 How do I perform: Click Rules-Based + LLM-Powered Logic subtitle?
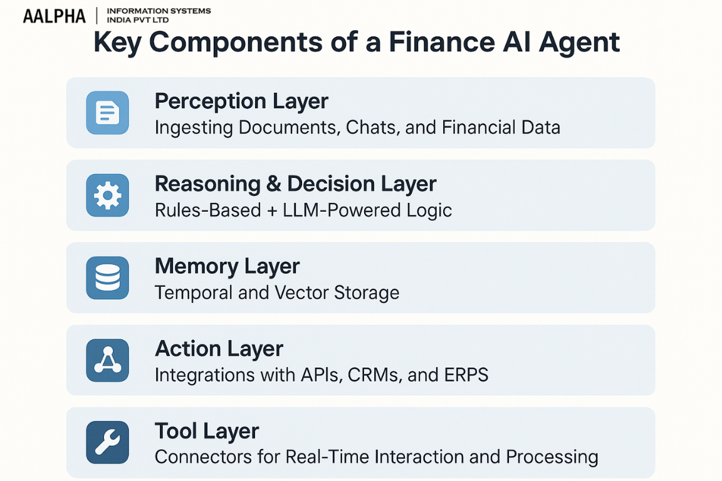[x=303, y=210]
